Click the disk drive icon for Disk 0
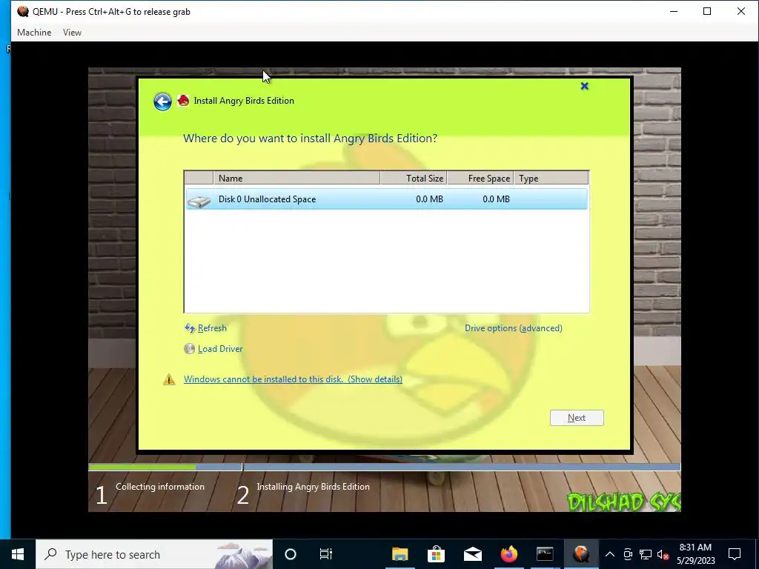Viewport: 759px width, 569px height. (x=199, y=200)
